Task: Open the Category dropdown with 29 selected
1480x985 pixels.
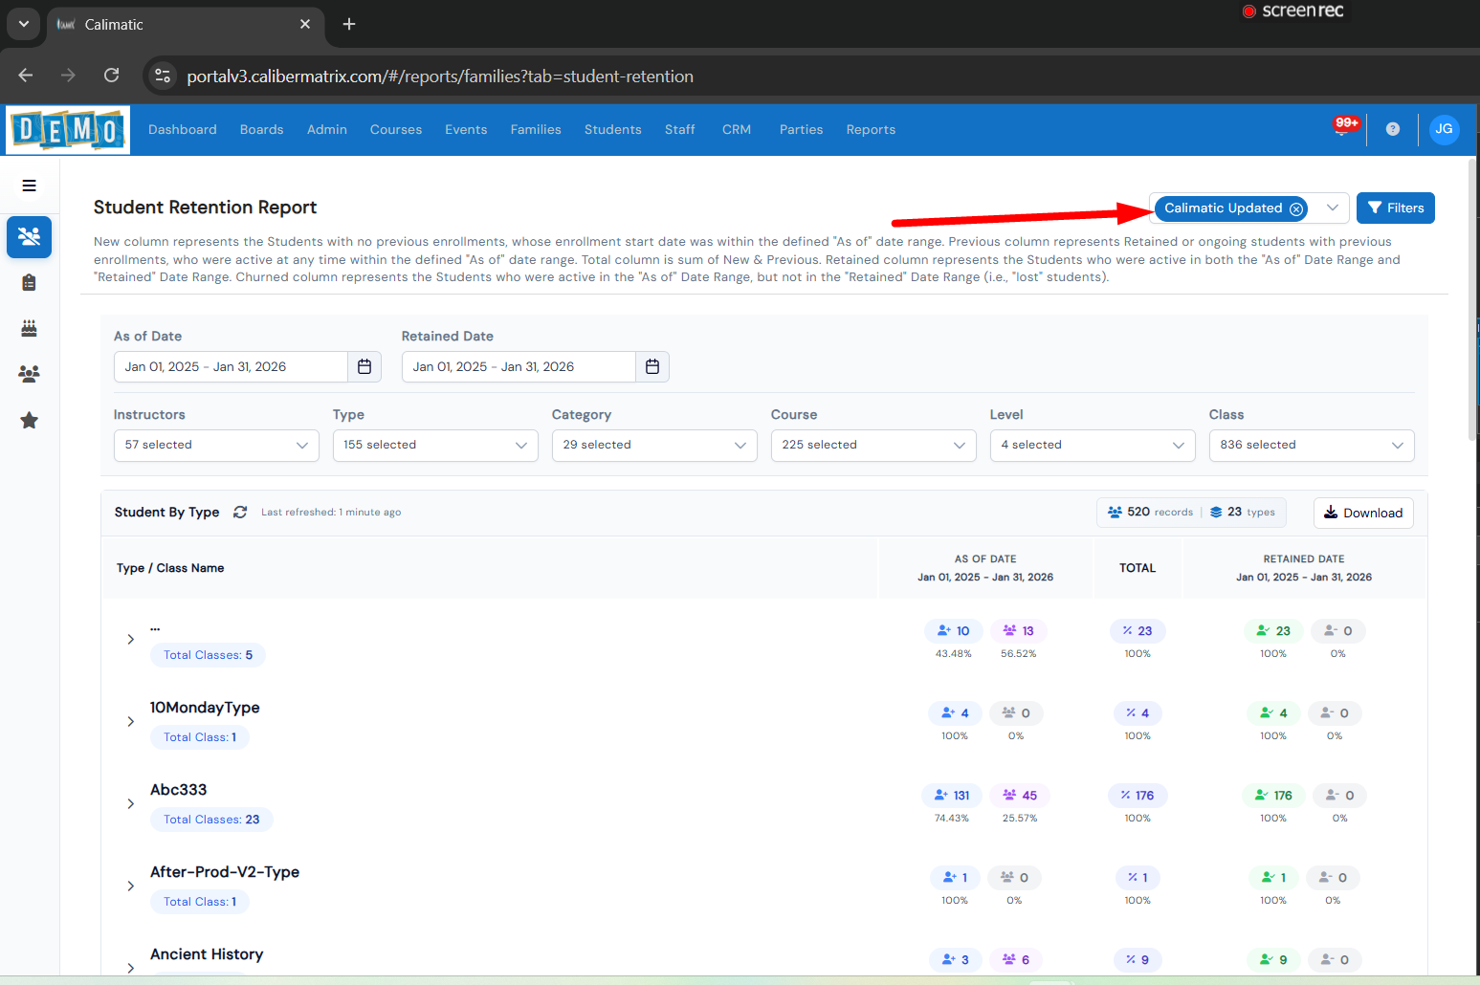Action: coord(654,446)
